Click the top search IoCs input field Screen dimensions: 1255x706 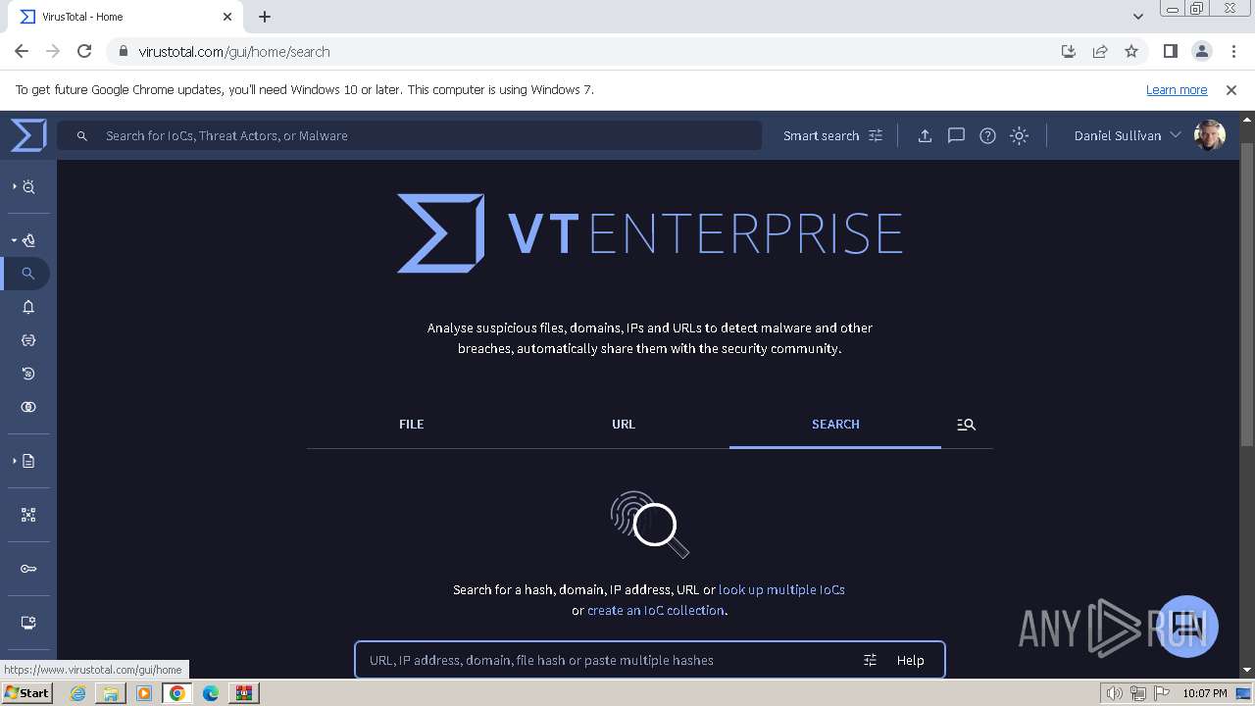(x=409, y=135)
